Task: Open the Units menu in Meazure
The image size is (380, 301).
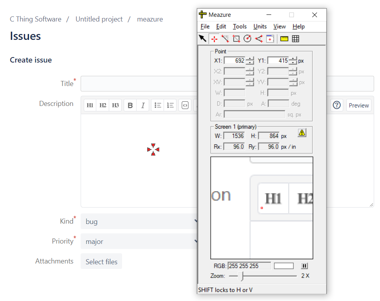Action: coord(260,27)
